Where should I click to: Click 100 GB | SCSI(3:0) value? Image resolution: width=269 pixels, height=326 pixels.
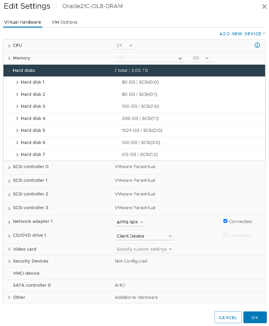141,142
